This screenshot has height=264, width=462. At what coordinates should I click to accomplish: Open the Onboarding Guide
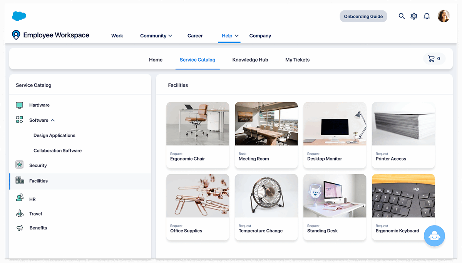pos(363,16)
